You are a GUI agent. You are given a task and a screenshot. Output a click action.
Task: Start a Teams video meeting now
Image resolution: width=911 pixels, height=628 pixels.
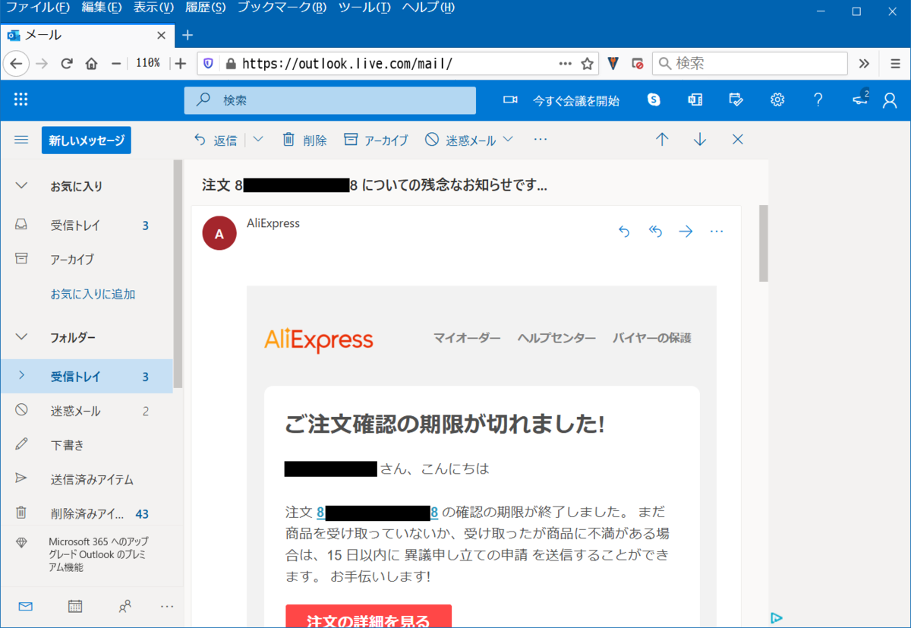click(x=561, y=100)
